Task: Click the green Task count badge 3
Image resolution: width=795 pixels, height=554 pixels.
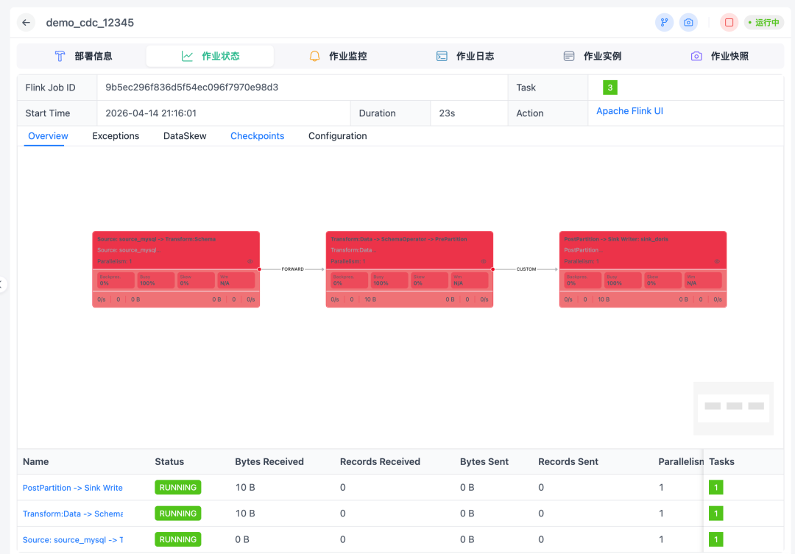Action: (x=610, y=88)
